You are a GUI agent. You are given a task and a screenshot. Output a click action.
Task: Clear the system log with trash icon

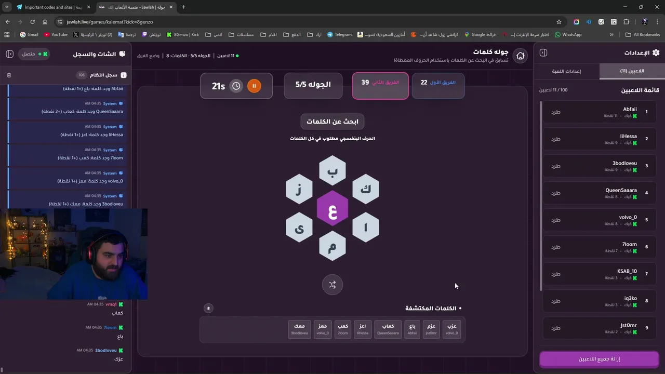9,75
